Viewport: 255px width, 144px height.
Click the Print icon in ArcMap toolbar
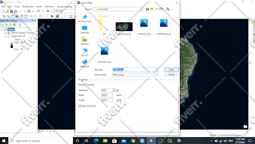pos(16,11)
